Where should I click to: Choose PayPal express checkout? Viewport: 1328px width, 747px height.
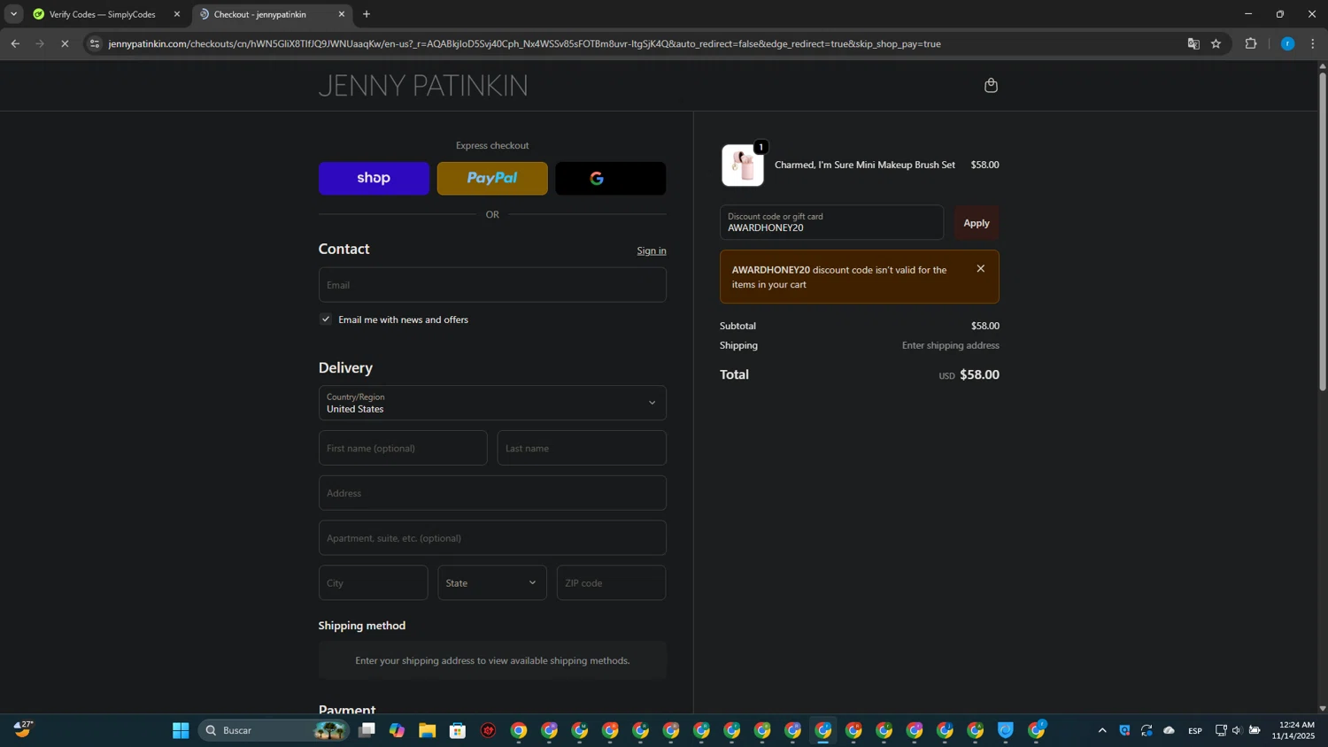(492, 178)
